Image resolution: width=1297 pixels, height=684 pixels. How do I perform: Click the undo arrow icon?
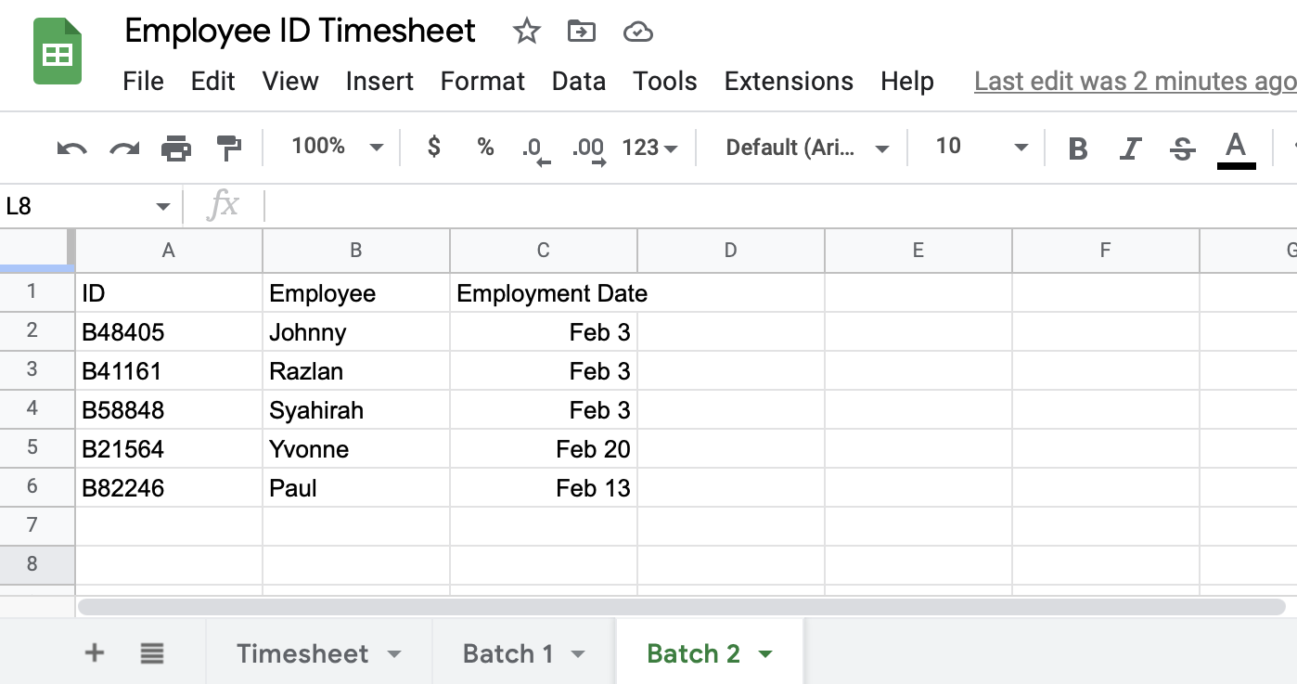point(71,148)
